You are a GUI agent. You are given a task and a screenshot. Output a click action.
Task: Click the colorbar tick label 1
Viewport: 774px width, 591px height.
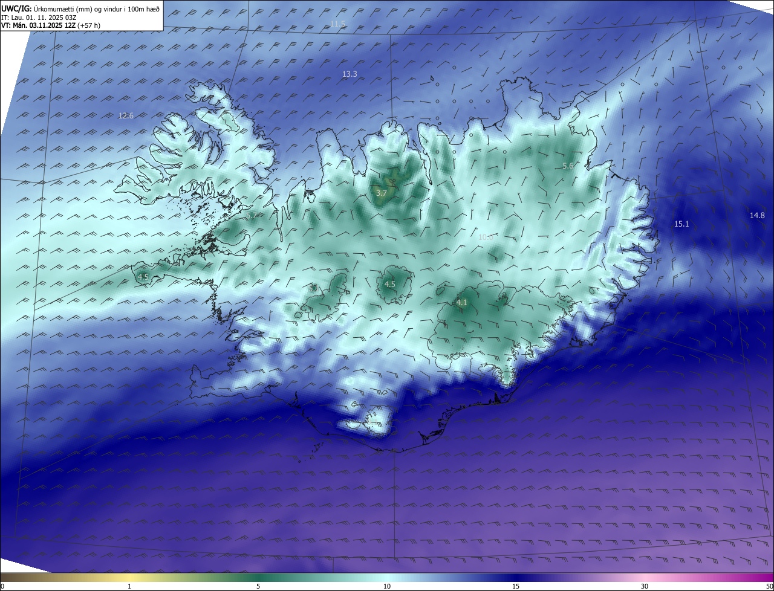pyautogui.click(x=129, y=586)
